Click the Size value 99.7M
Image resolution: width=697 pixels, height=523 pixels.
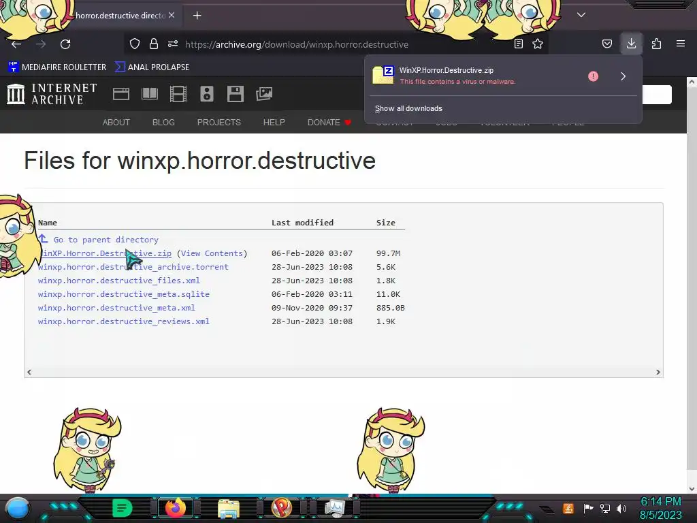[388, 253]
